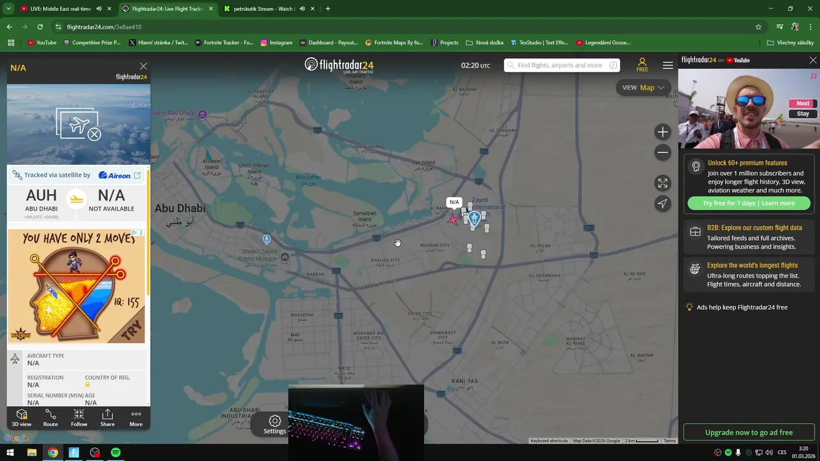
Task: Mute the petrskutik Stream tab audio
Action: (302, 9)
